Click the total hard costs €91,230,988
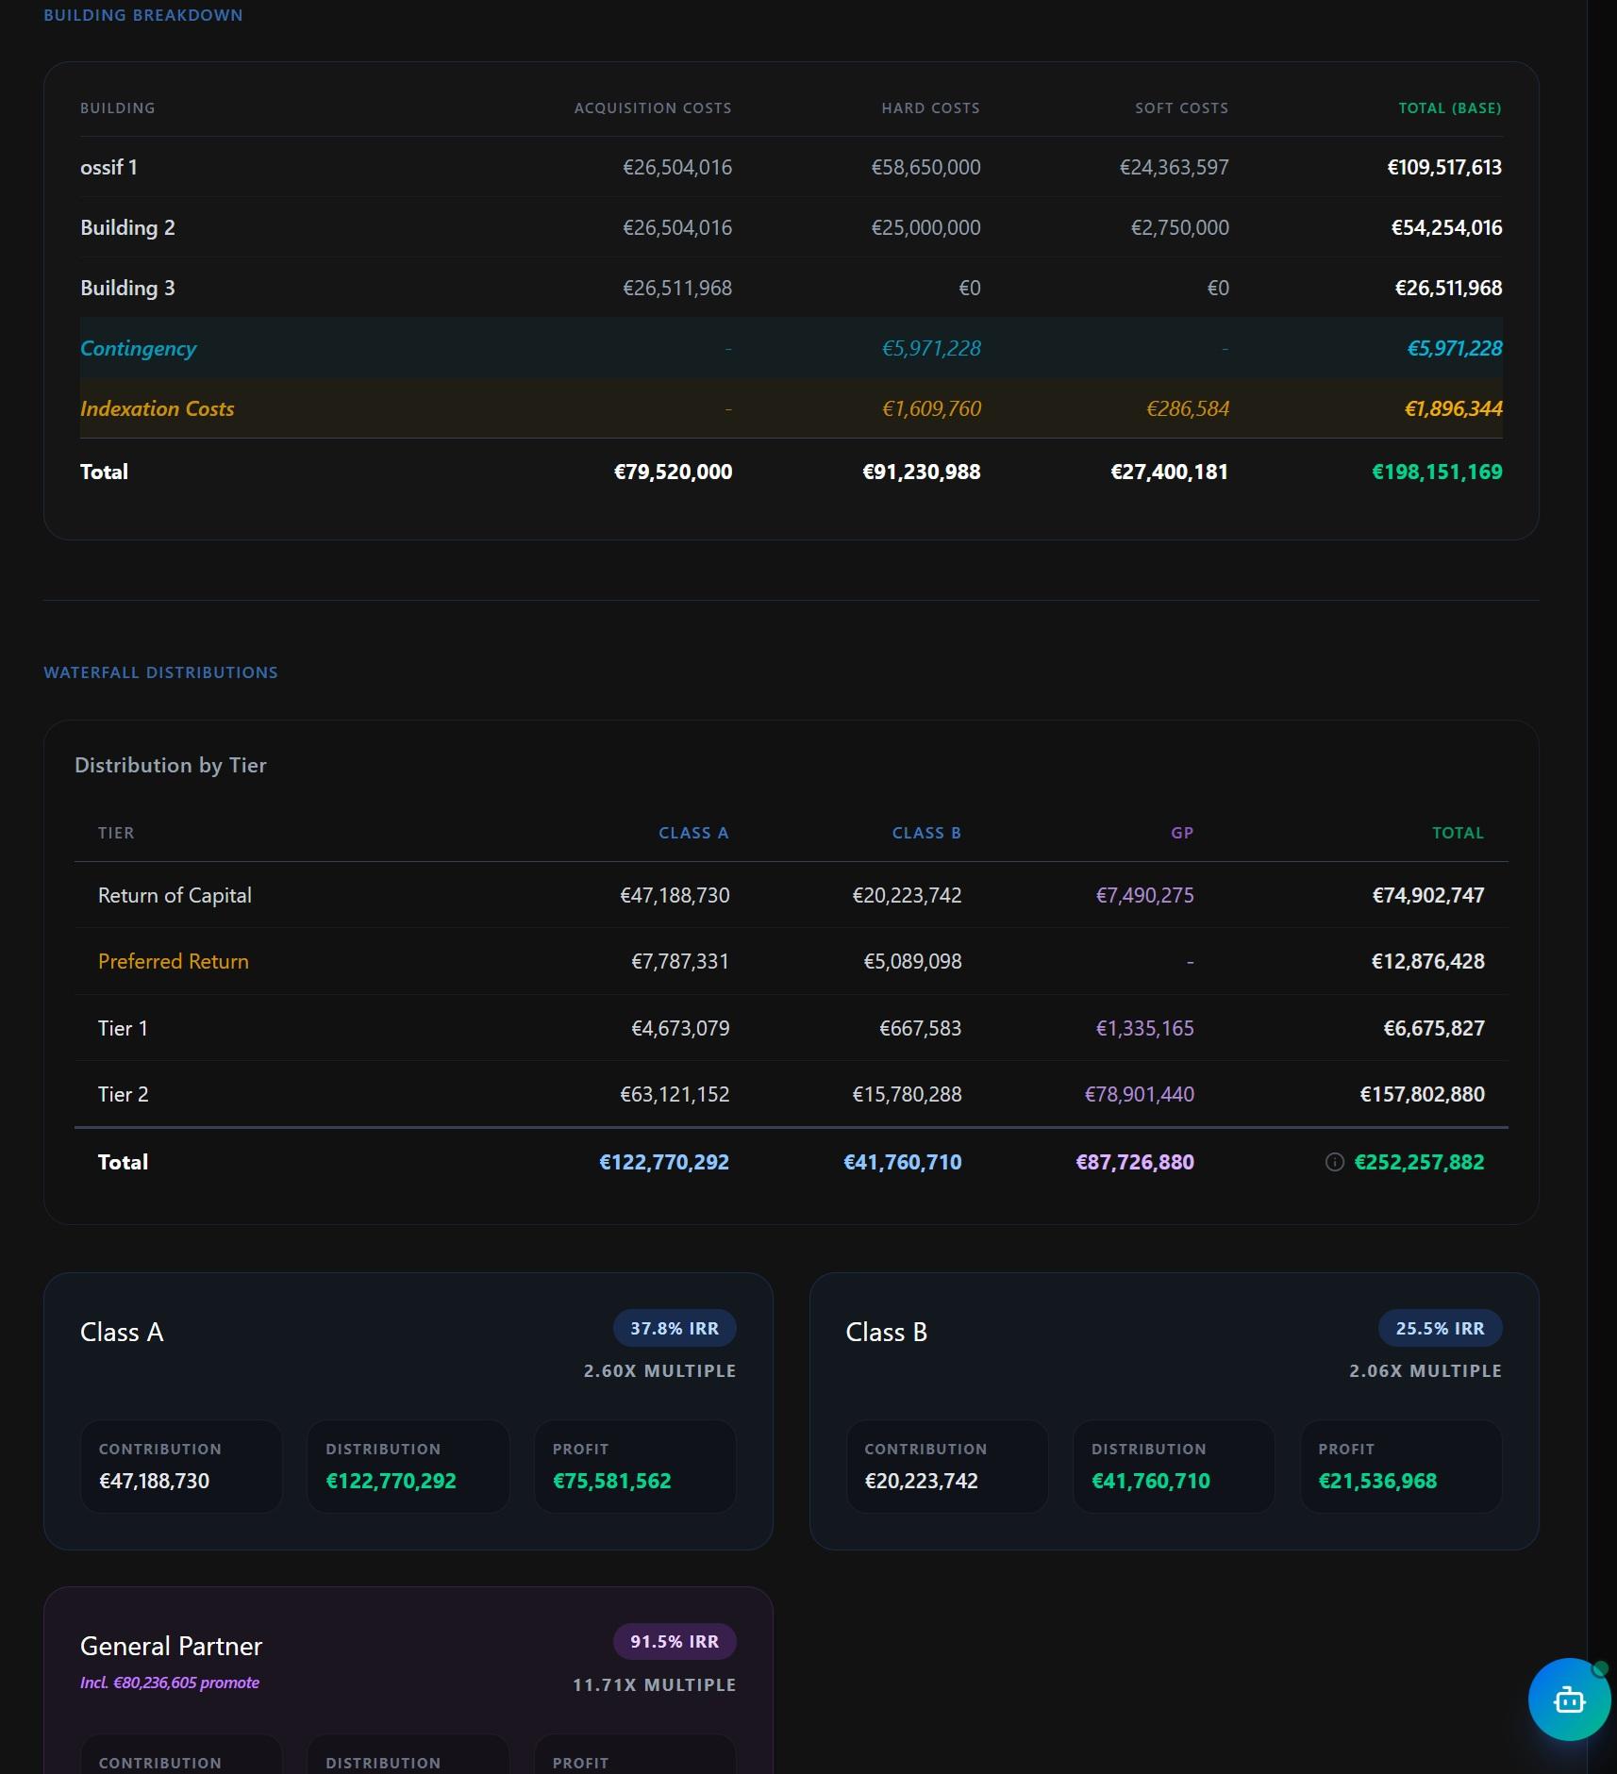 click(x=921, y=472)
